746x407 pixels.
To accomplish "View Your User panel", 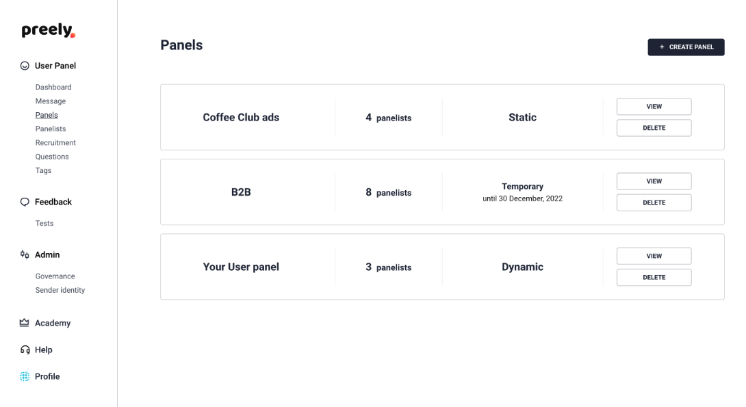I will [x=654, y=256].
